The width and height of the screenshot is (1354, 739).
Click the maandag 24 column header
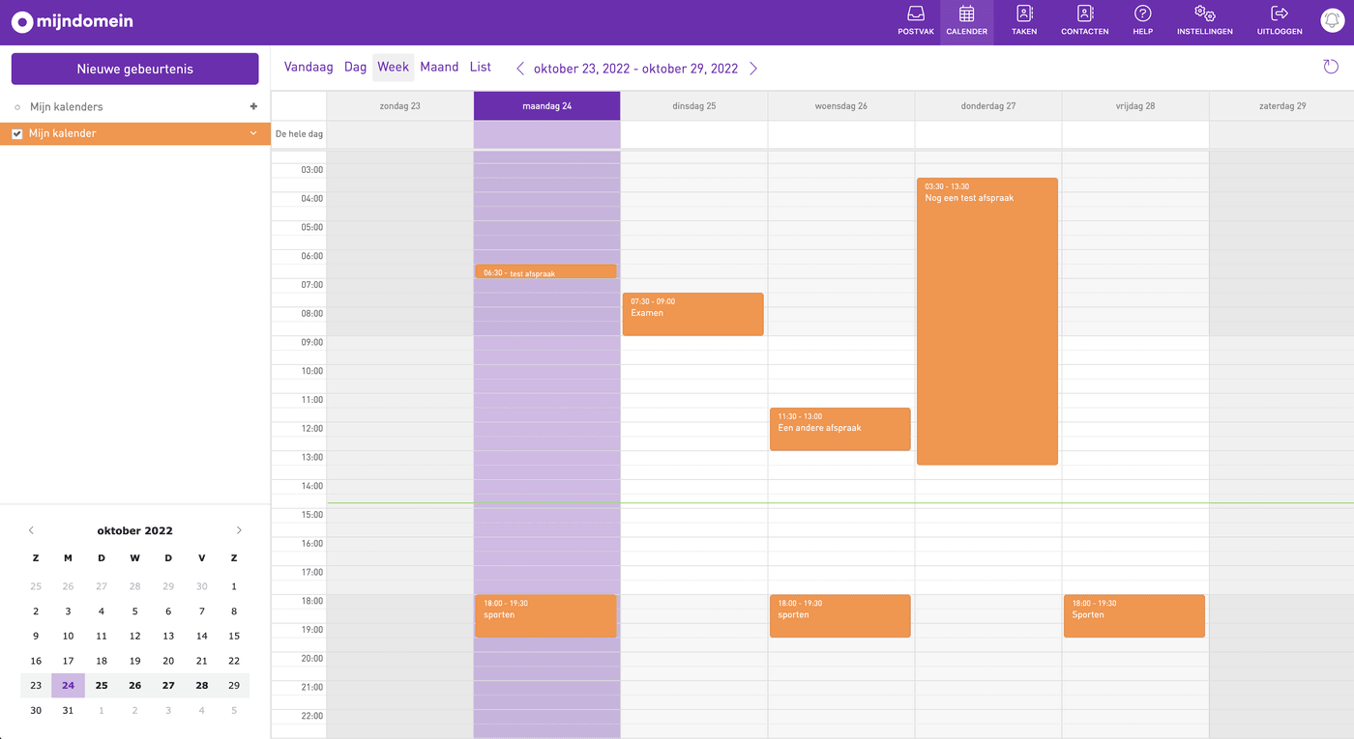click(x=546, y=106)
